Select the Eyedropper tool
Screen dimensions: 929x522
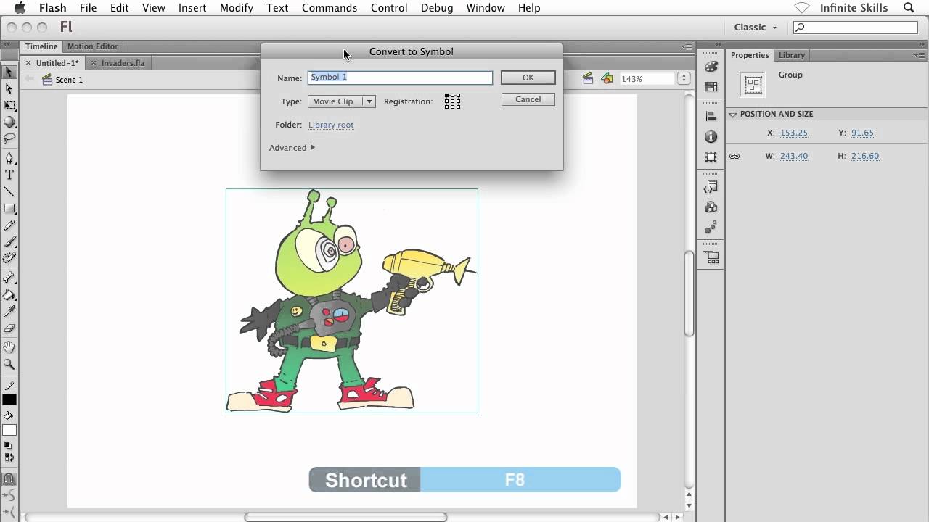pyautogui.click(x=9, y=311)
